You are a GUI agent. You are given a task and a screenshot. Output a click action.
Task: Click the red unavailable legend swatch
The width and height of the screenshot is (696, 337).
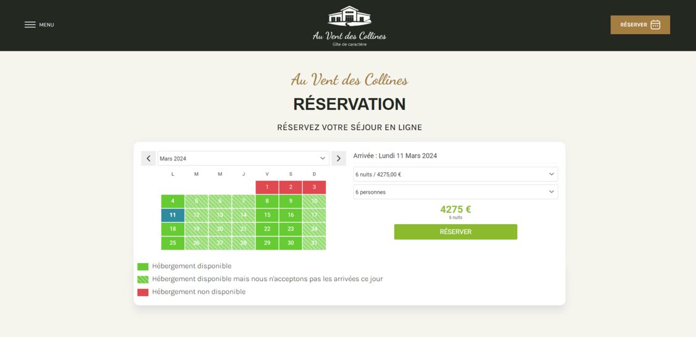[143, 292]
